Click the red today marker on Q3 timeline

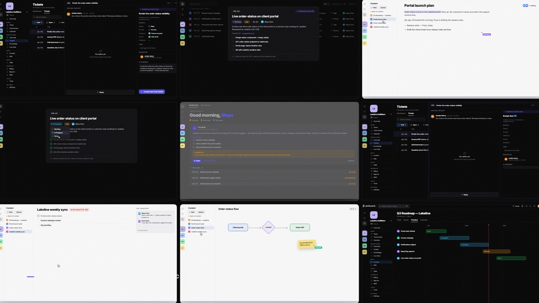coord(488,263)
